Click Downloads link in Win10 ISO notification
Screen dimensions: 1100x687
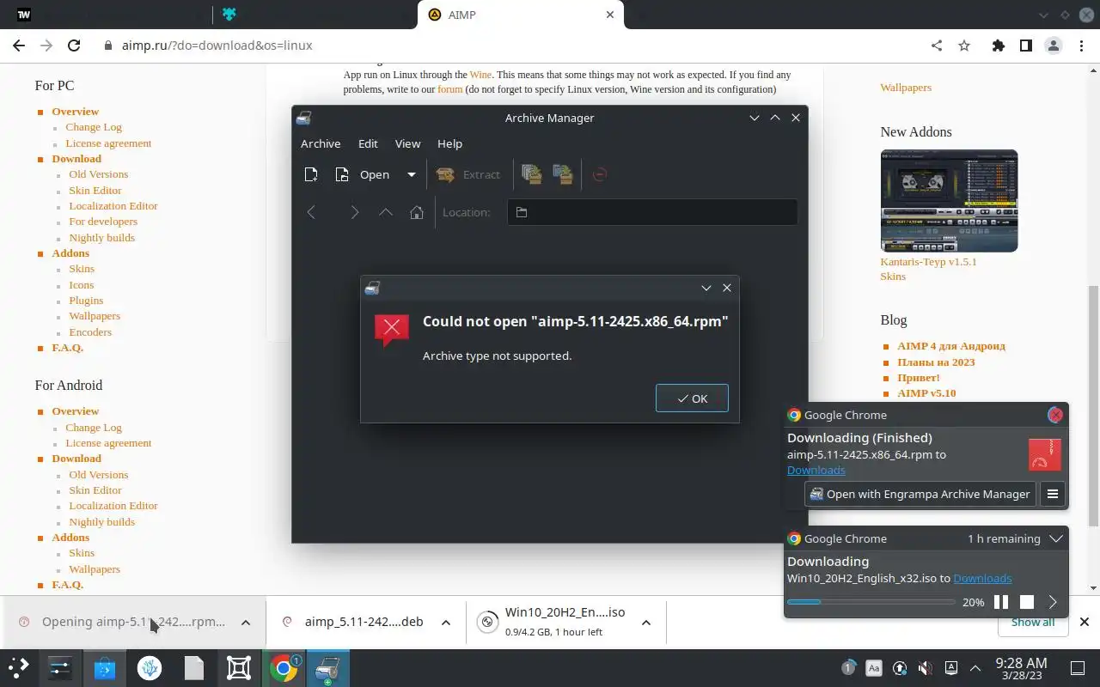(982, 578)
